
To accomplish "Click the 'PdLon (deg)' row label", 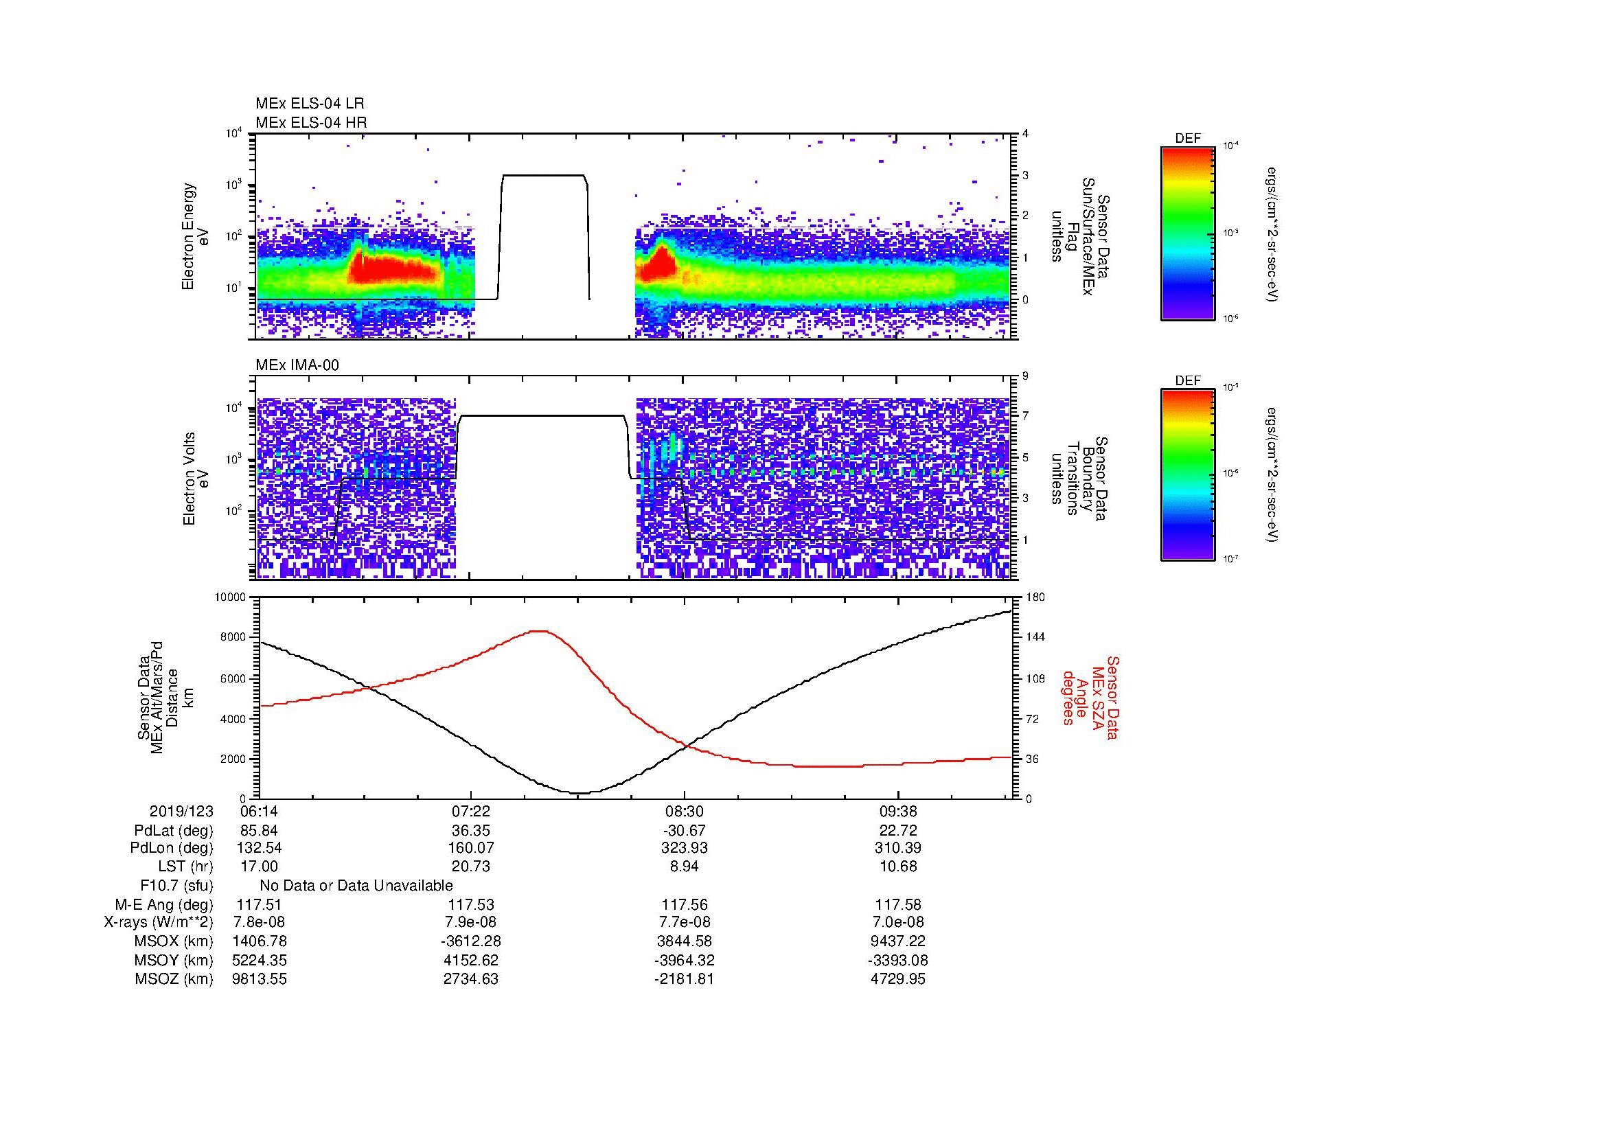I will pyautogui.click(x=172, y=848).
